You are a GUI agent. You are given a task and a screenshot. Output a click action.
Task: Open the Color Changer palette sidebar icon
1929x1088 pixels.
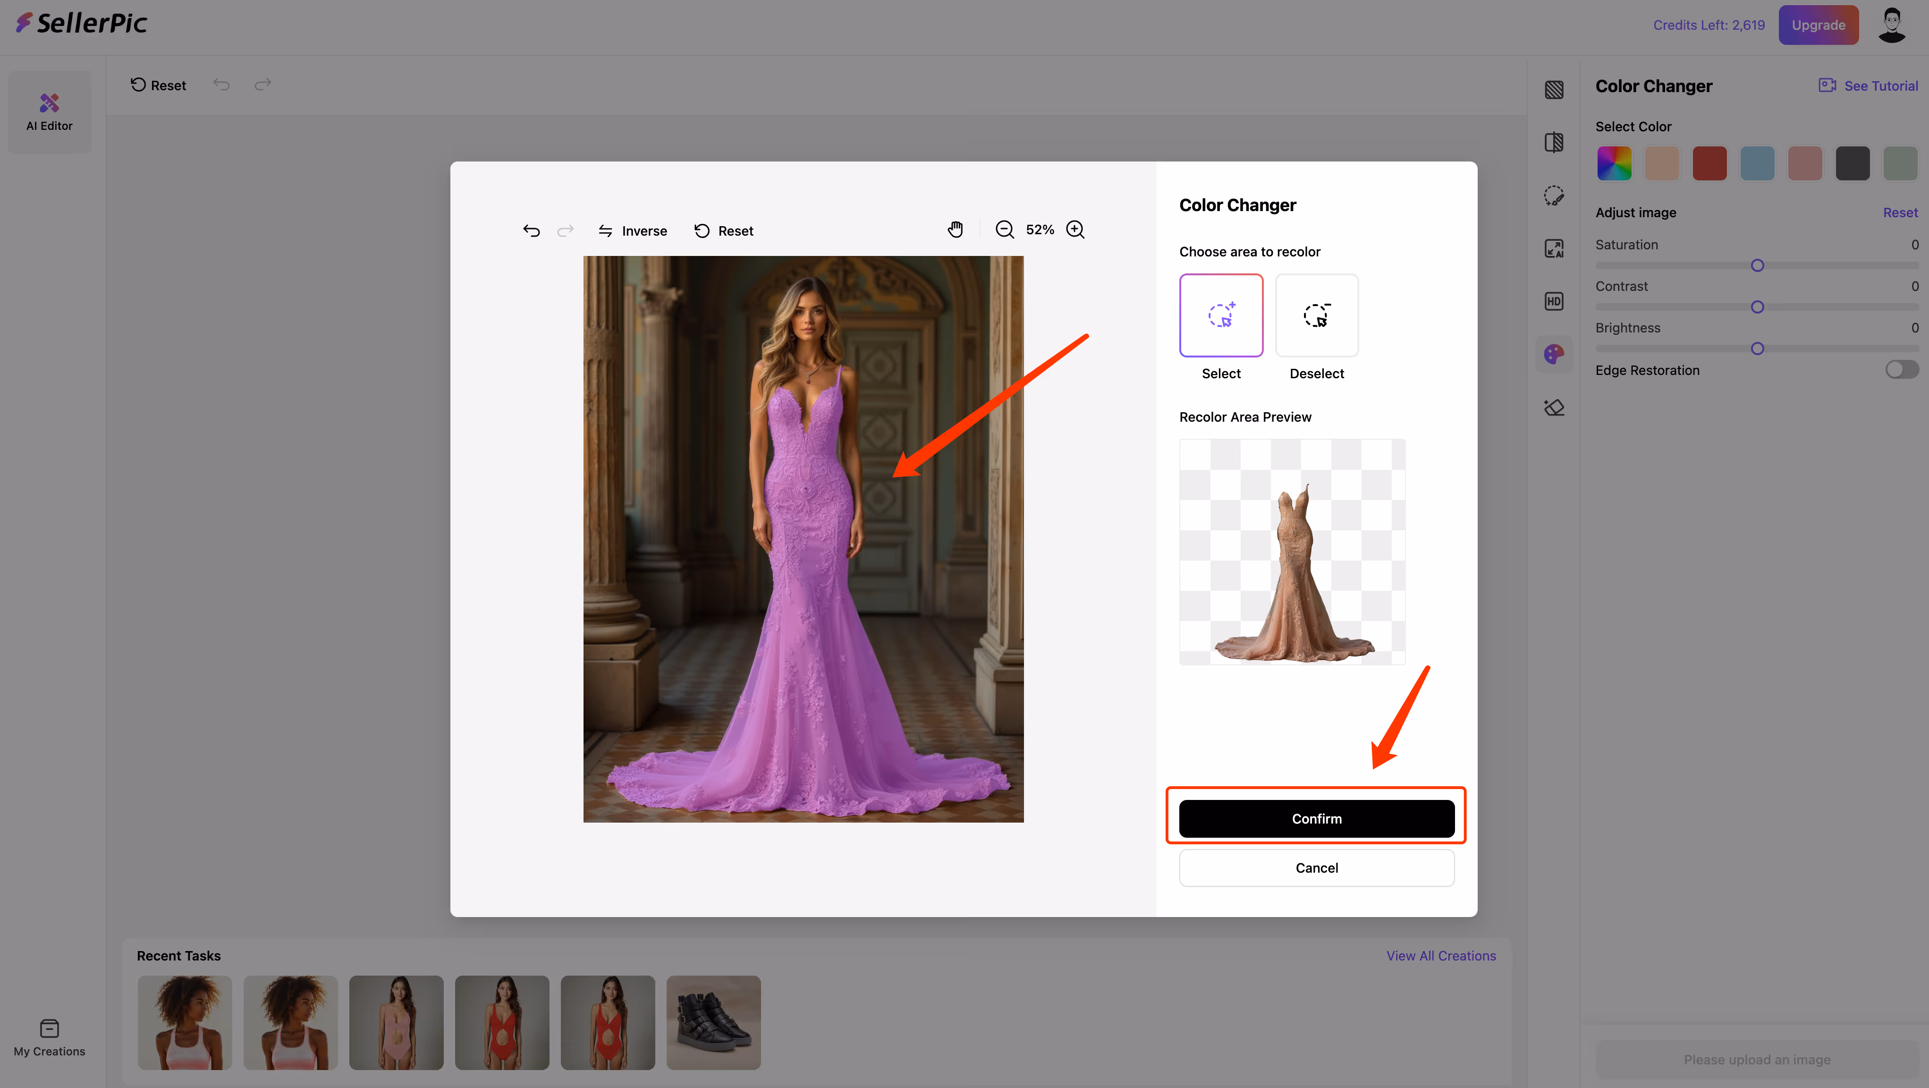click(x=1554, y=354)
